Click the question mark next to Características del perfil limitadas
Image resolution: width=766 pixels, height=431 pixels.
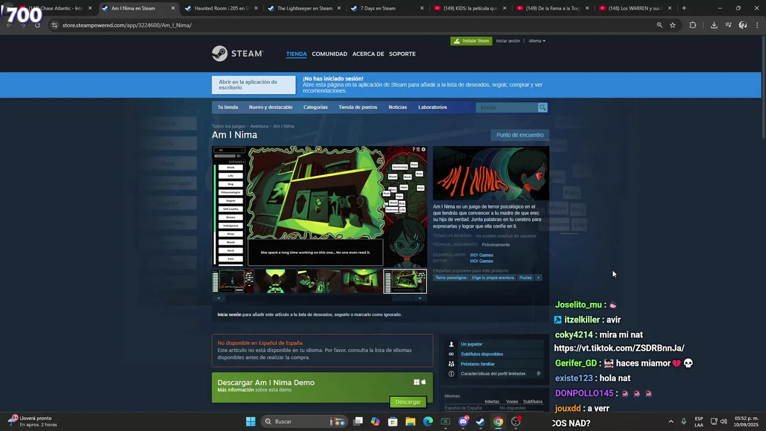point(539,374)
